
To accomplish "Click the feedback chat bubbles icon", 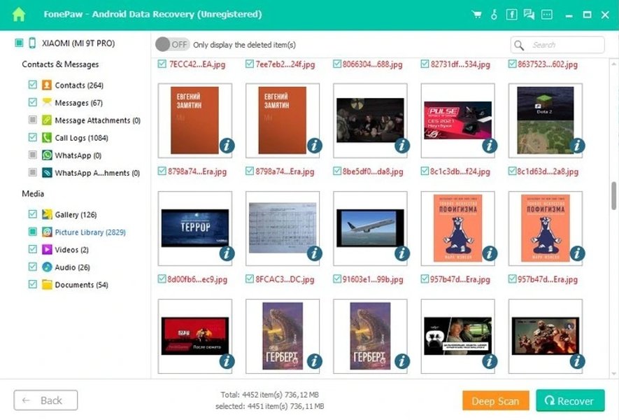I will pyautogui.click(x=529, y=14).
